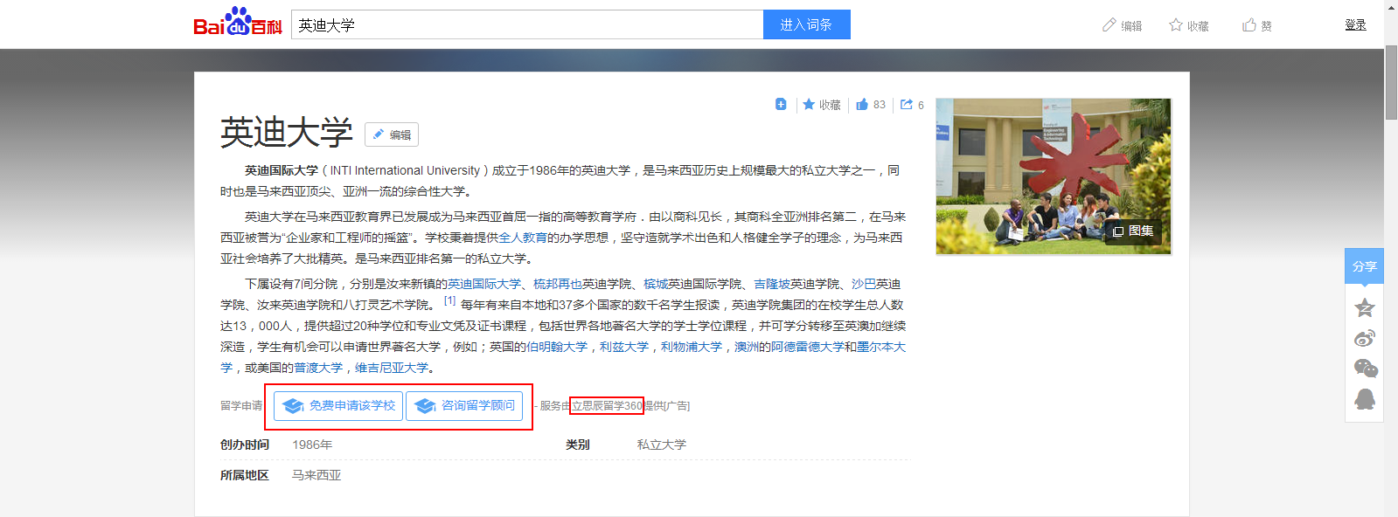The width and height of the screenshot is (1398, 517).
Task: Click the top bar 编辑 pencil icon
Action: (x=1109, y=25)
